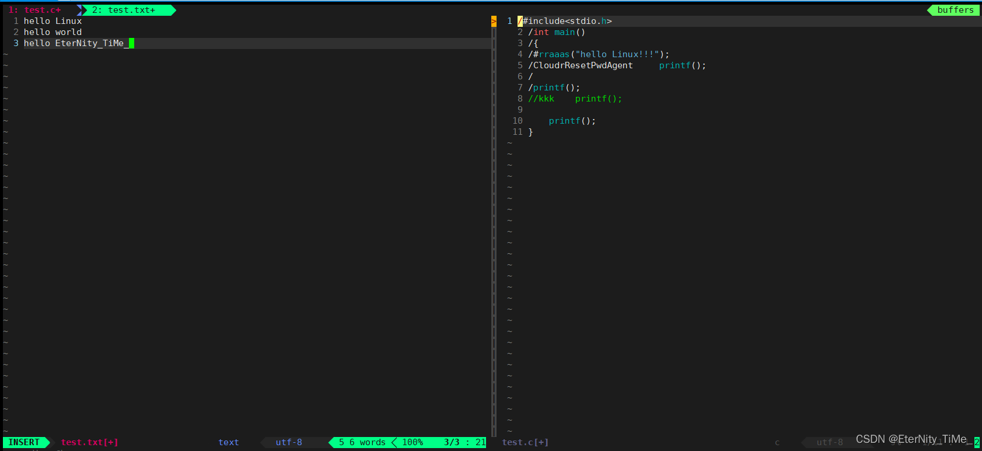Viewport: 982px width, 451px height.
Task: Click the 'hello EterNity_TiMe_' text line
Action: (76, 43)
